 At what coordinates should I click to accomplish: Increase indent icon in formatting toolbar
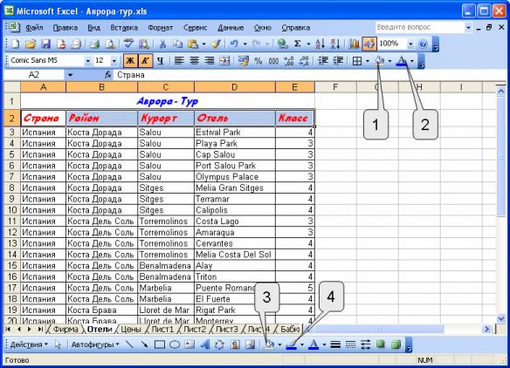(338, 61)
